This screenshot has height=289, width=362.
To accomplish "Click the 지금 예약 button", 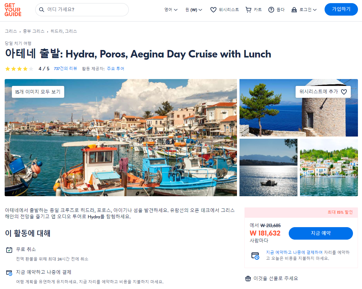I will [321, 233].
